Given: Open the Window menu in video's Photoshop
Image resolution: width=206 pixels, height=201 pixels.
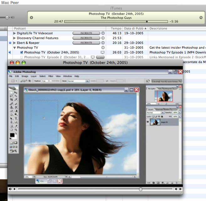Looking at the screenshot, I should click(67, 76).
